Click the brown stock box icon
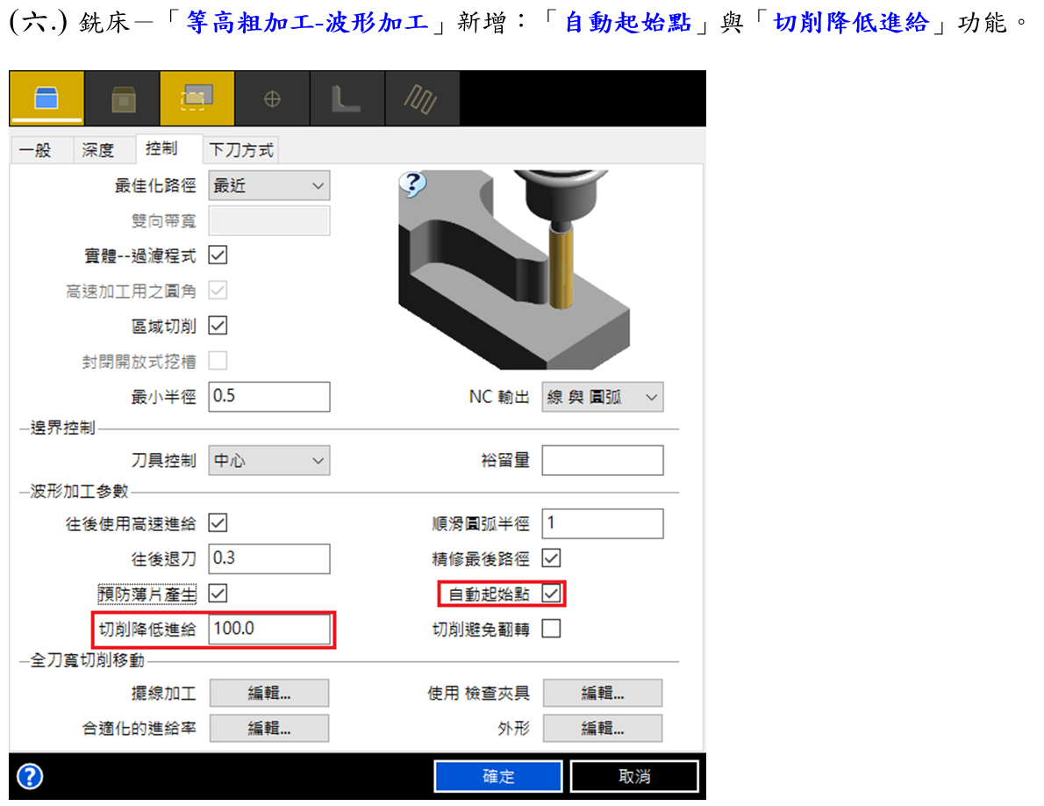 pyautogui.click(x=123, y=99)
